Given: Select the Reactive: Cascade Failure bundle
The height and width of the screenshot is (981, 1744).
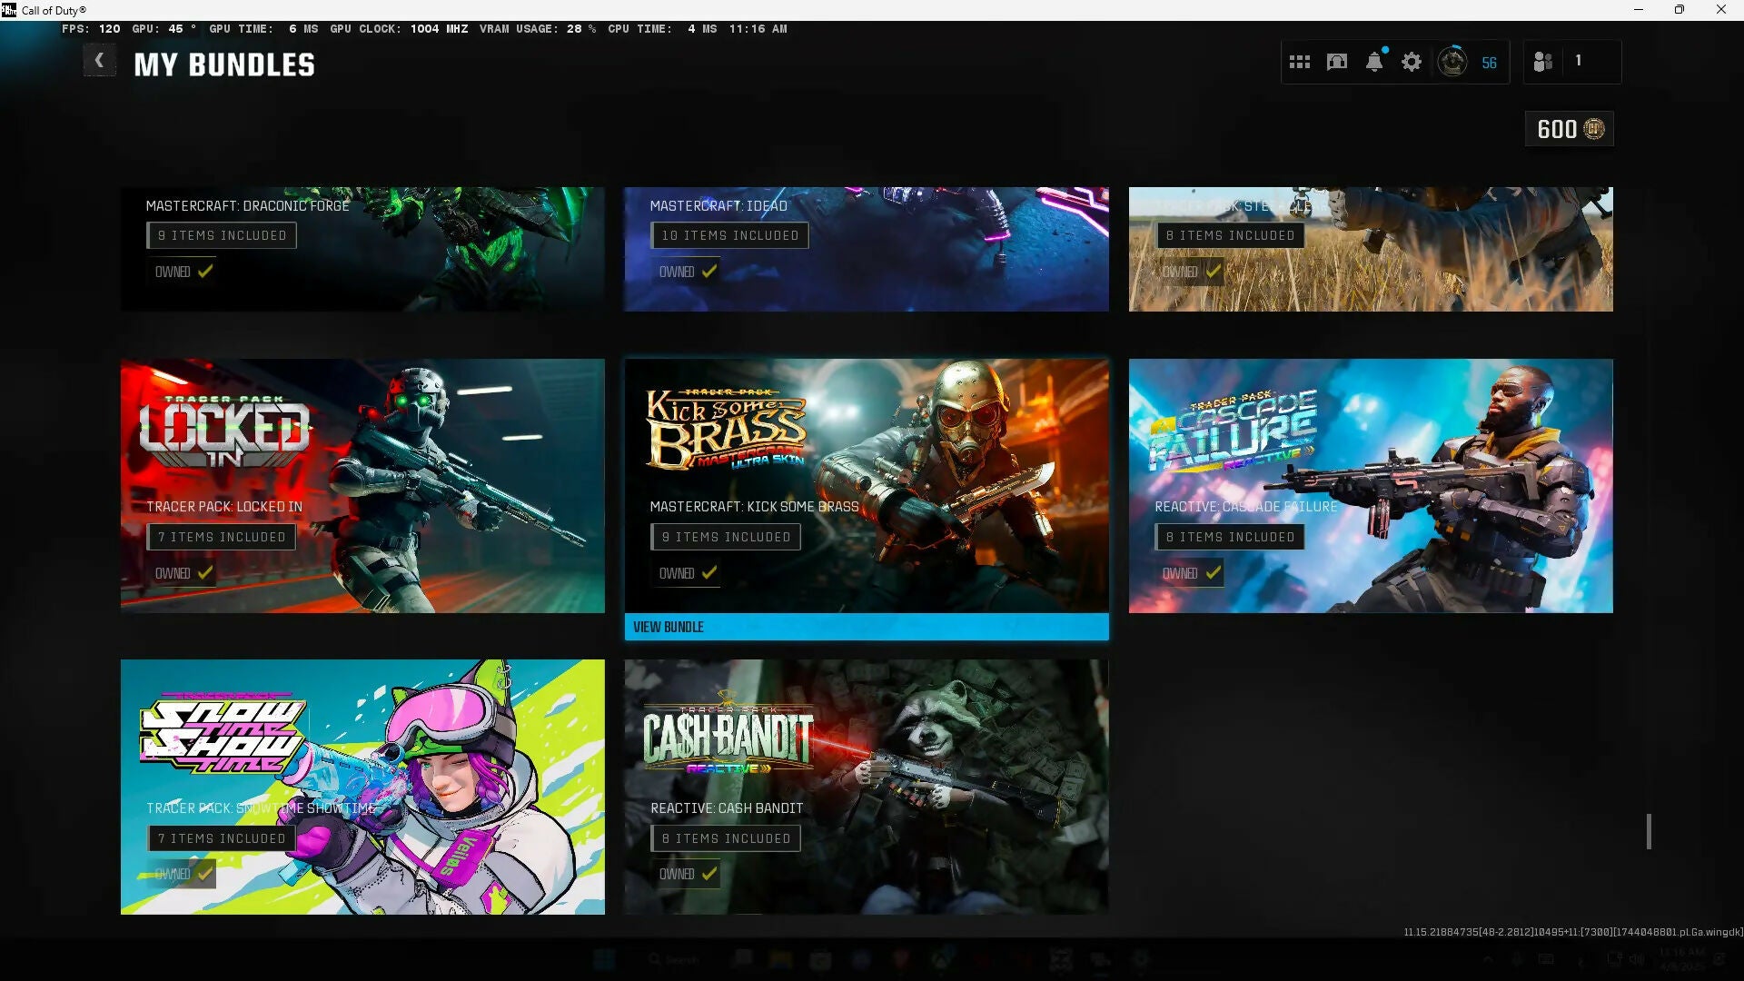Looking at the screenshot, I should (1371, 486).
